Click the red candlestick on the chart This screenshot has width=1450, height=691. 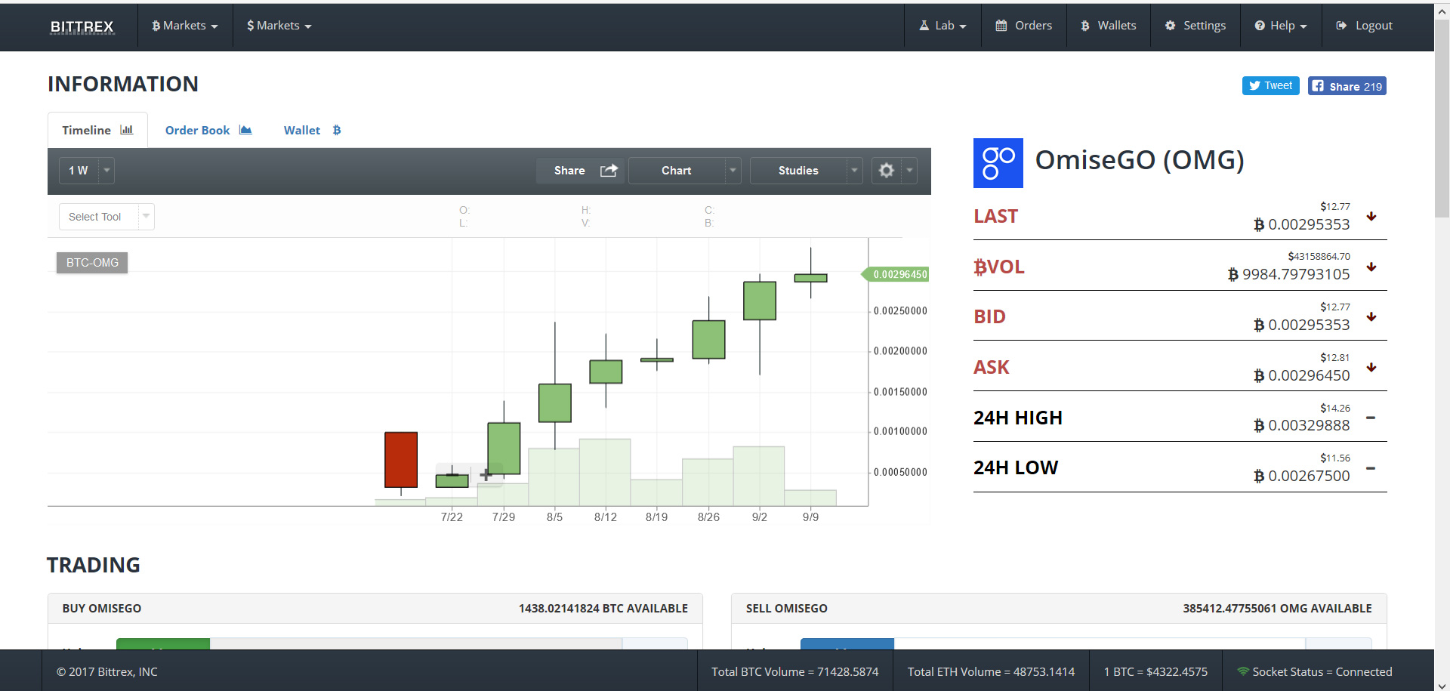[x=401, y=460]
